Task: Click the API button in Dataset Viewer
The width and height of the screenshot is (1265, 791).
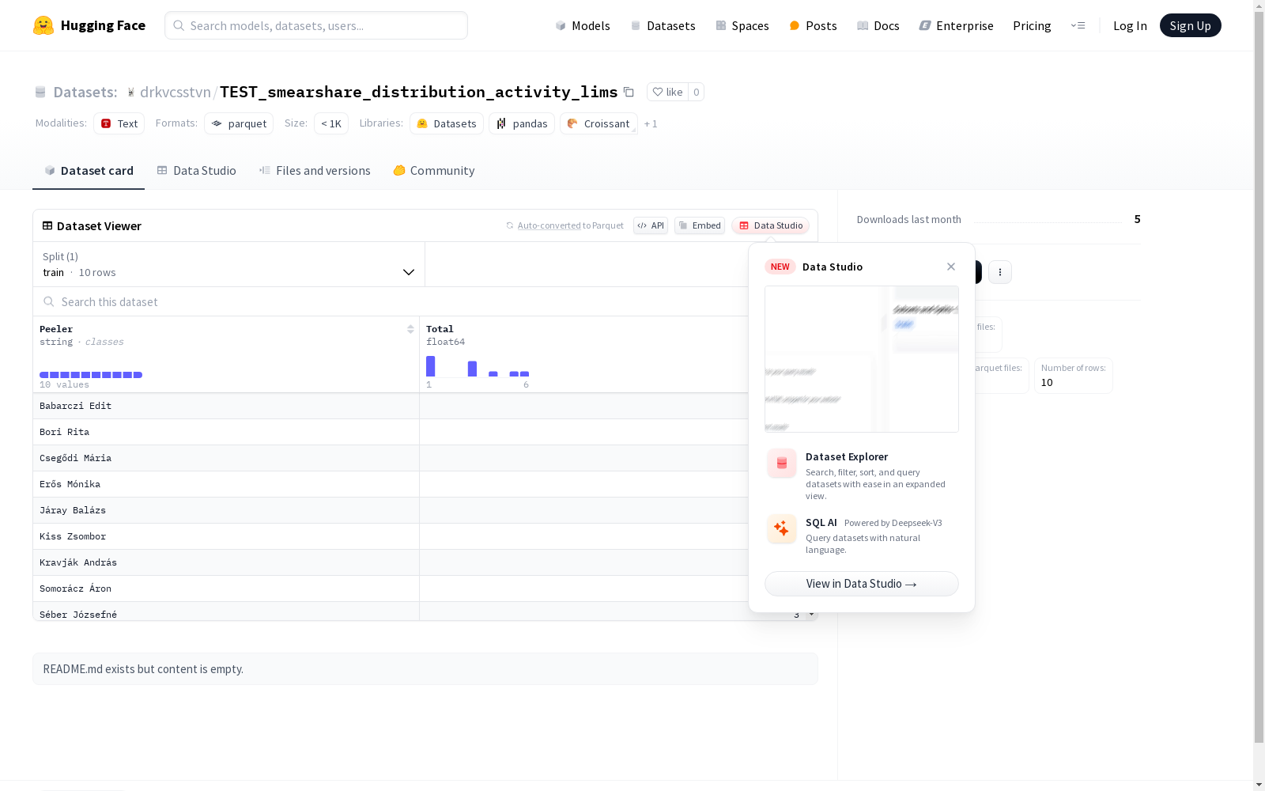Action: pos(651,225)
